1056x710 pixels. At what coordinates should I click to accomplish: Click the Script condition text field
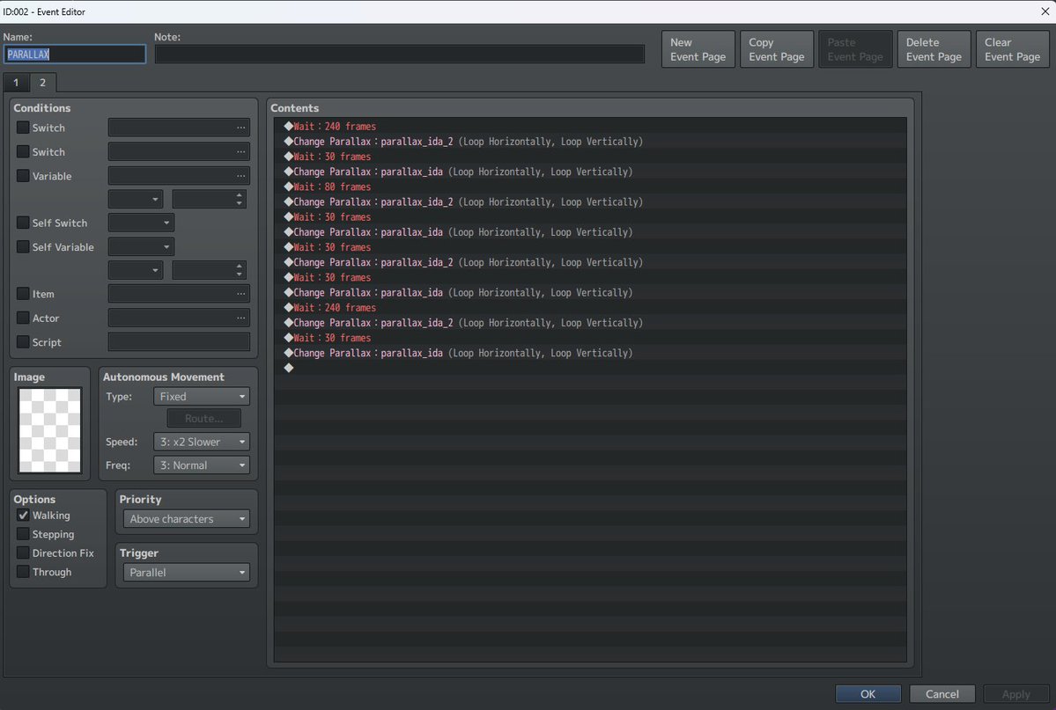[x=179, y=342]
